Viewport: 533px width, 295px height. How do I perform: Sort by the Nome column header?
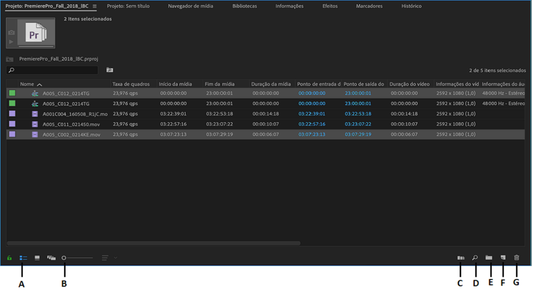pyautogui.click(x=27, y=84)
